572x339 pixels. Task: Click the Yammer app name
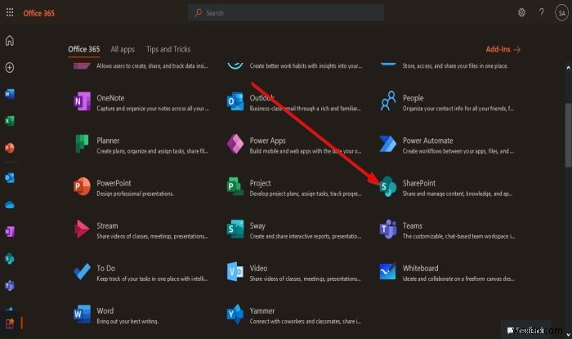(262, 311)
